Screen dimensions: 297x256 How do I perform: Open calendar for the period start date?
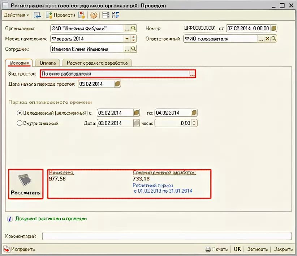[x=136, y=113]
